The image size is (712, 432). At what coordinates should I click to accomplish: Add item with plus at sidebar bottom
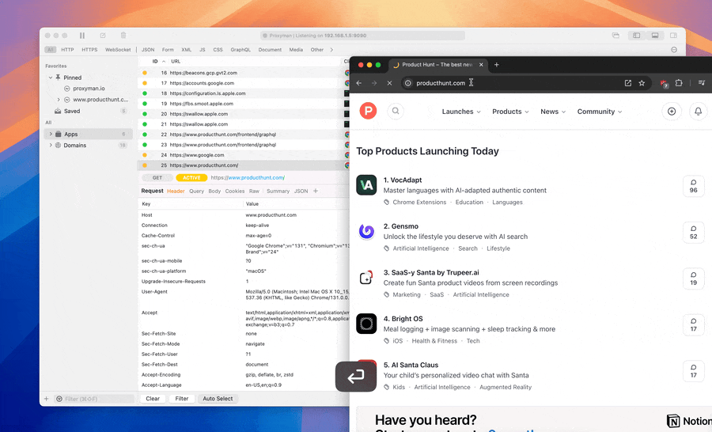pos(47,399)
